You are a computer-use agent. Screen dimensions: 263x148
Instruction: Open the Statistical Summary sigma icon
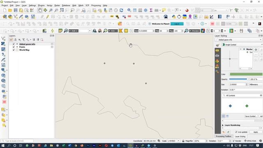(151, 10)
